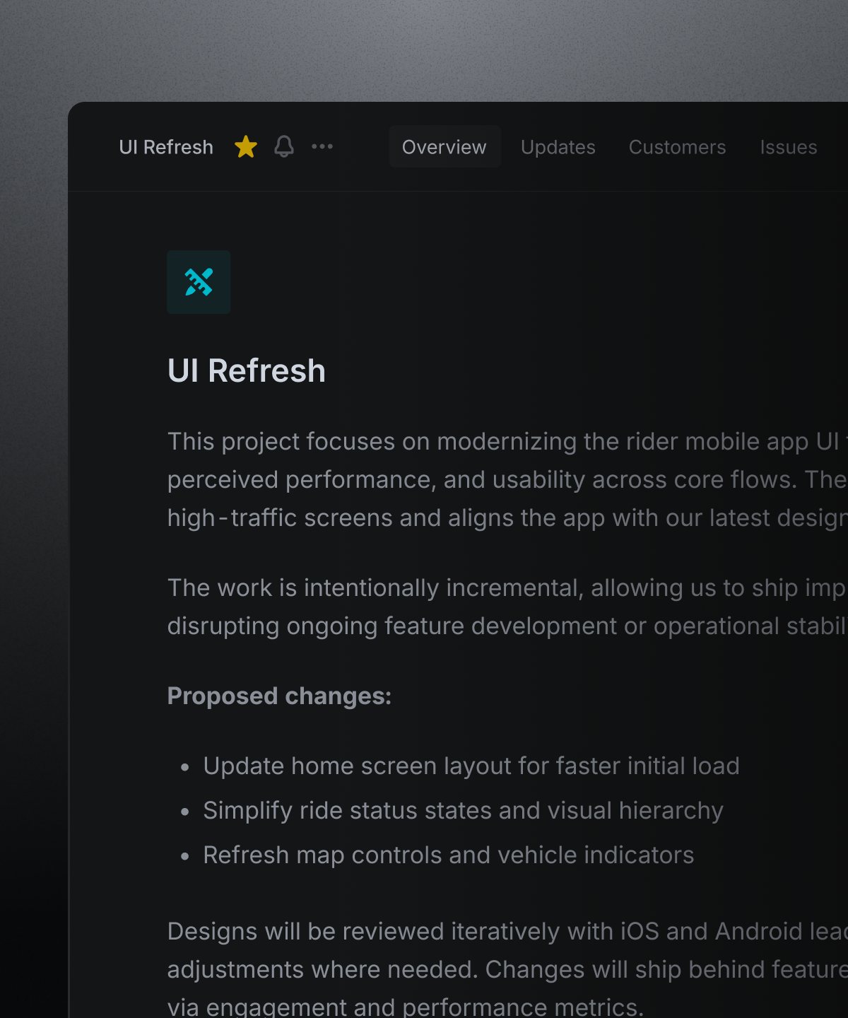Go to the Customers tab
Image resolution: width=848 pixels, height=1018 pixels.
click(x=677, y=147)
